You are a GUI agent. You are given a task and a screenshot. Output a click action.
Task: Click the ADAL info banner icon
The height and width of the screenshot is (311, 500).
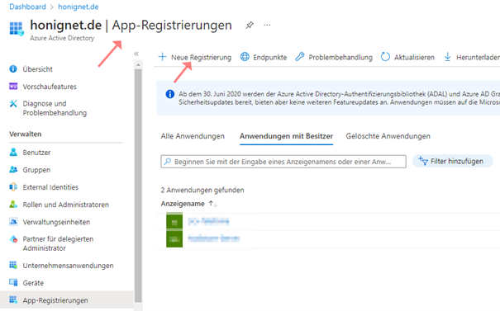pyautogui.click(x=170, y=94)
